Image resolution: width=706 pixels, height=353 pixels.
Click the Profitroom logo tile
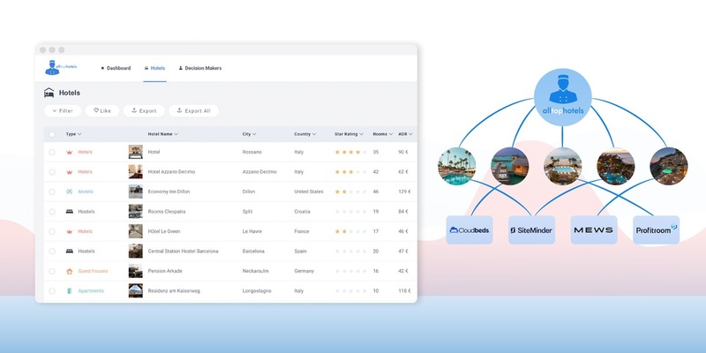tap(656, 230)
